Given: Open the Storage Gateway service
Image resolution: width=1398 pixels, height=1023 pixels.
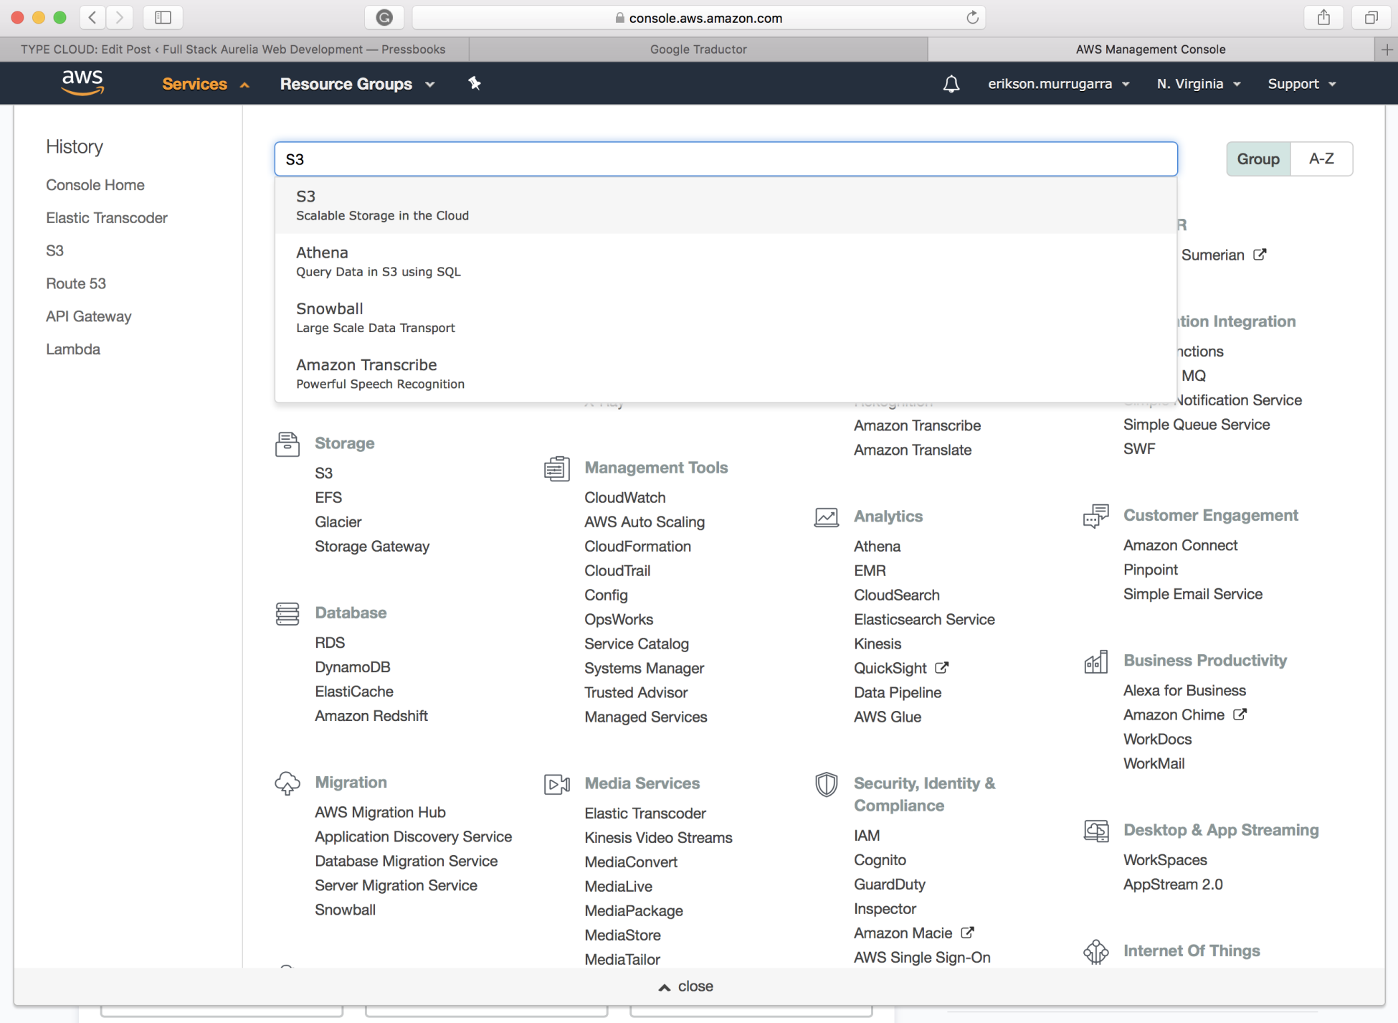Looking at the screenshot, I should coord(372,546).
